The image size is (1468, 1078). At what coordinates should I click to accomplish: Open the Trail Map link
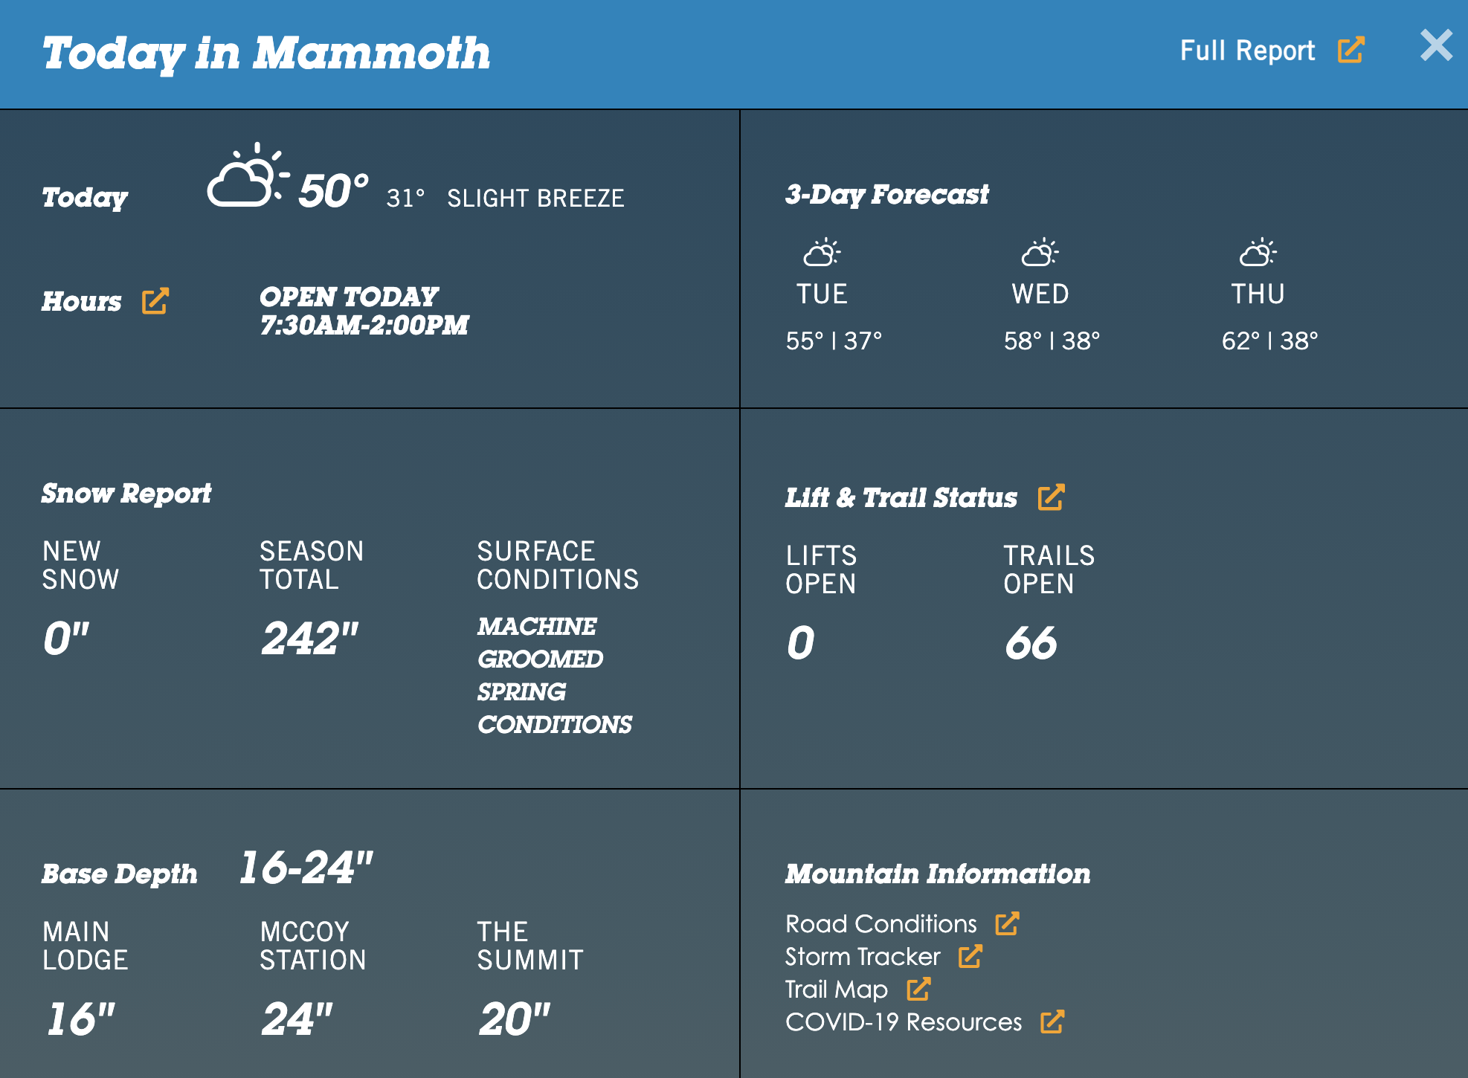coord(837,989)
